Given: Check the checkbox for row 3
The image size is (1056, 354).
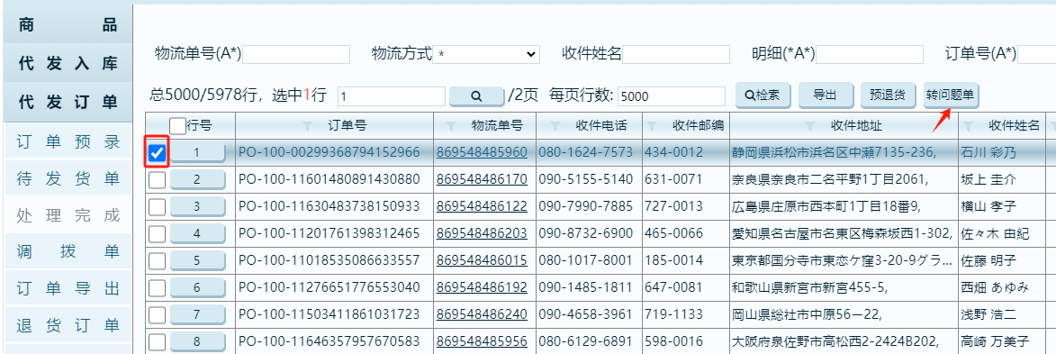Looking at the screenshot, I should tap(157, 207).
